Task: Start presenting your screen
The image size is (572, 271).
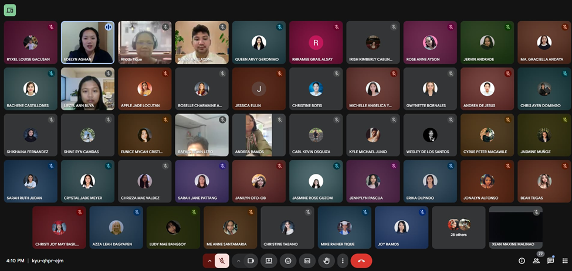Action: coord(269,260)
